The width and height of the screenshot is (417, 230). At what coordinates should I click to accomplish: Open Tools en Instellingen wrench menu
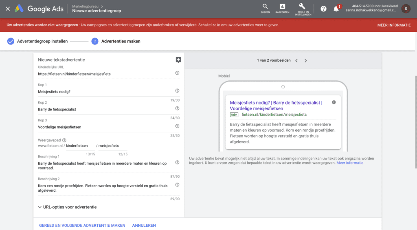point(302,8)
